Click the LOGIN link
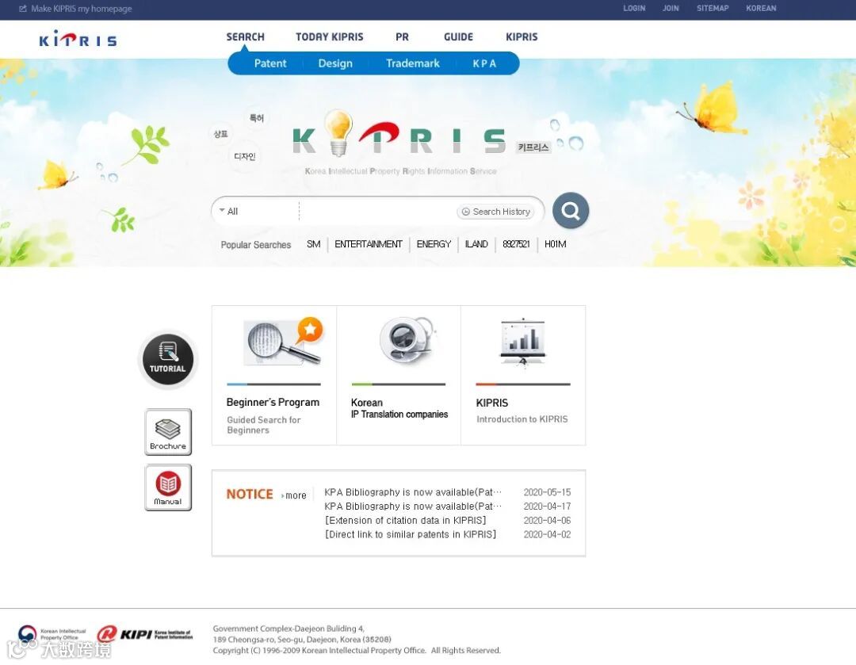856x665 pixels. point(634,8)
